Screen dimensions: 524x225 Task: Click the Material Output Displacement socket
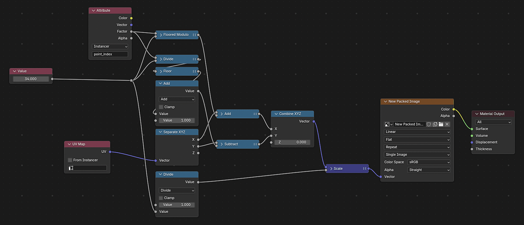[x=472, y=142]
